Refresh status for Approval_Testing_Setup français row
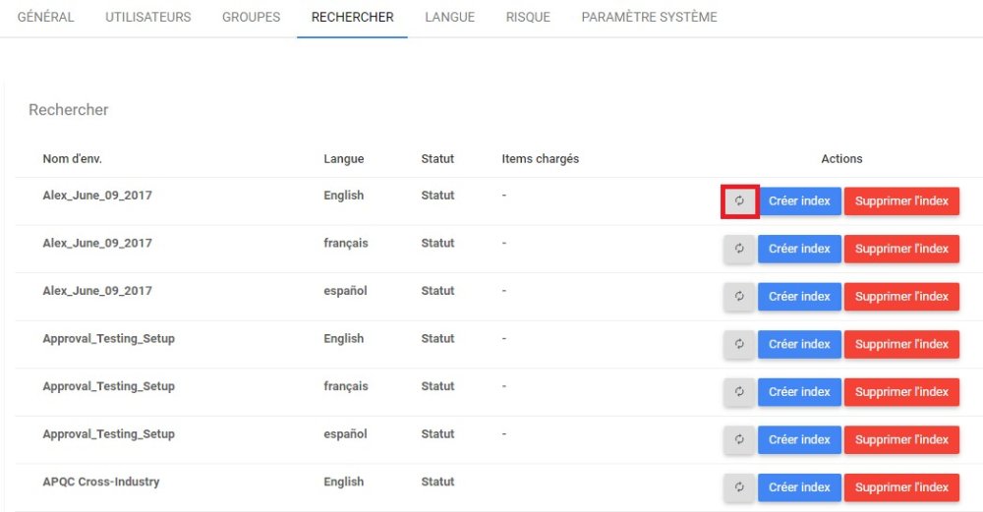The width and height of the screenshot is (983, 512). tap(739, 392)
